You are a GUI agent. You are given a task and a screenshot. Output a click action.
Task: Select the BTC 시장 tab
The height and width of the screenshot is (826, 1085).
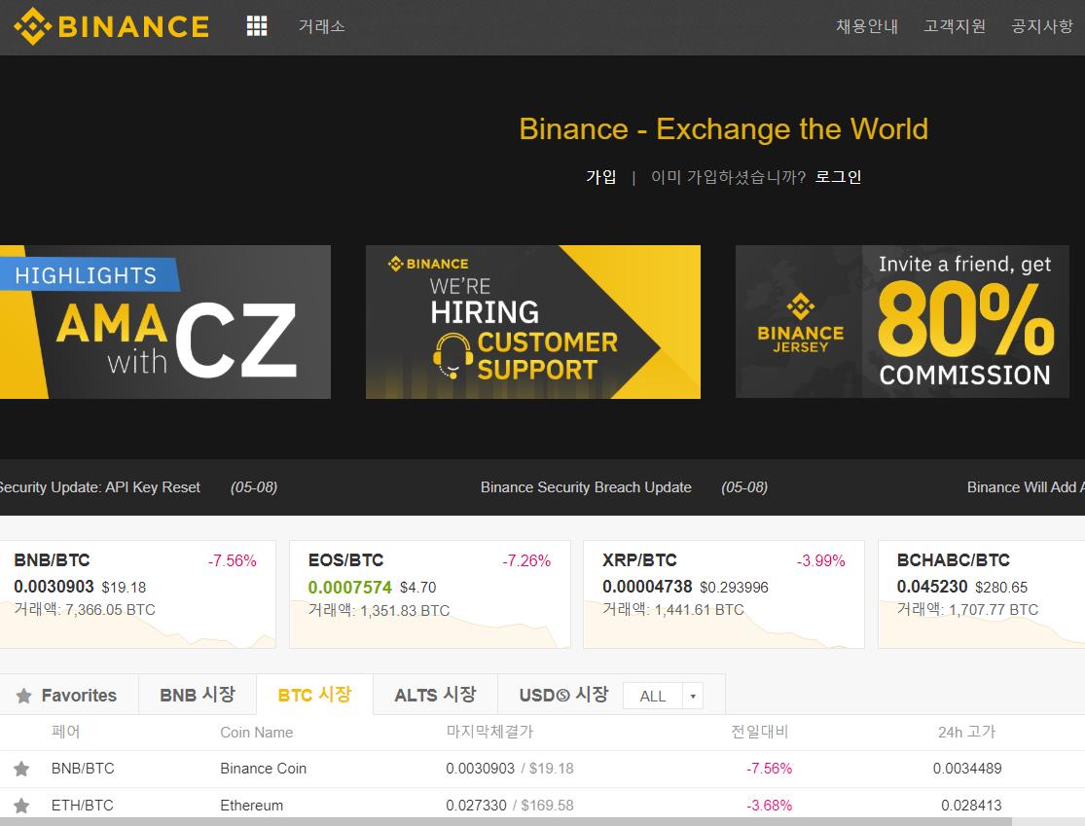315,695
